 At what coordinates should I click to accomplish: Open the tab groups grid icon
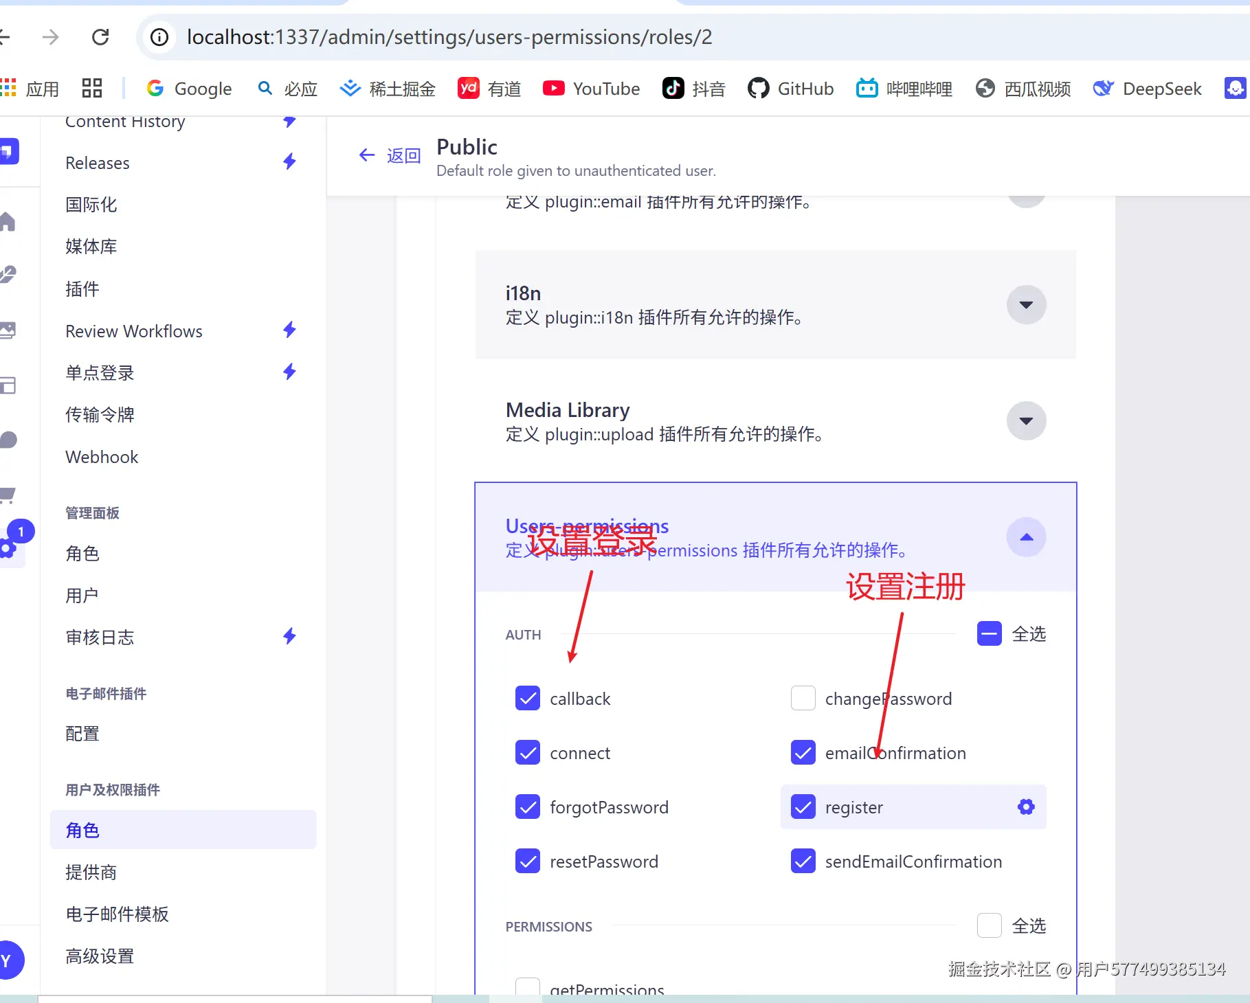pos(91,88)
